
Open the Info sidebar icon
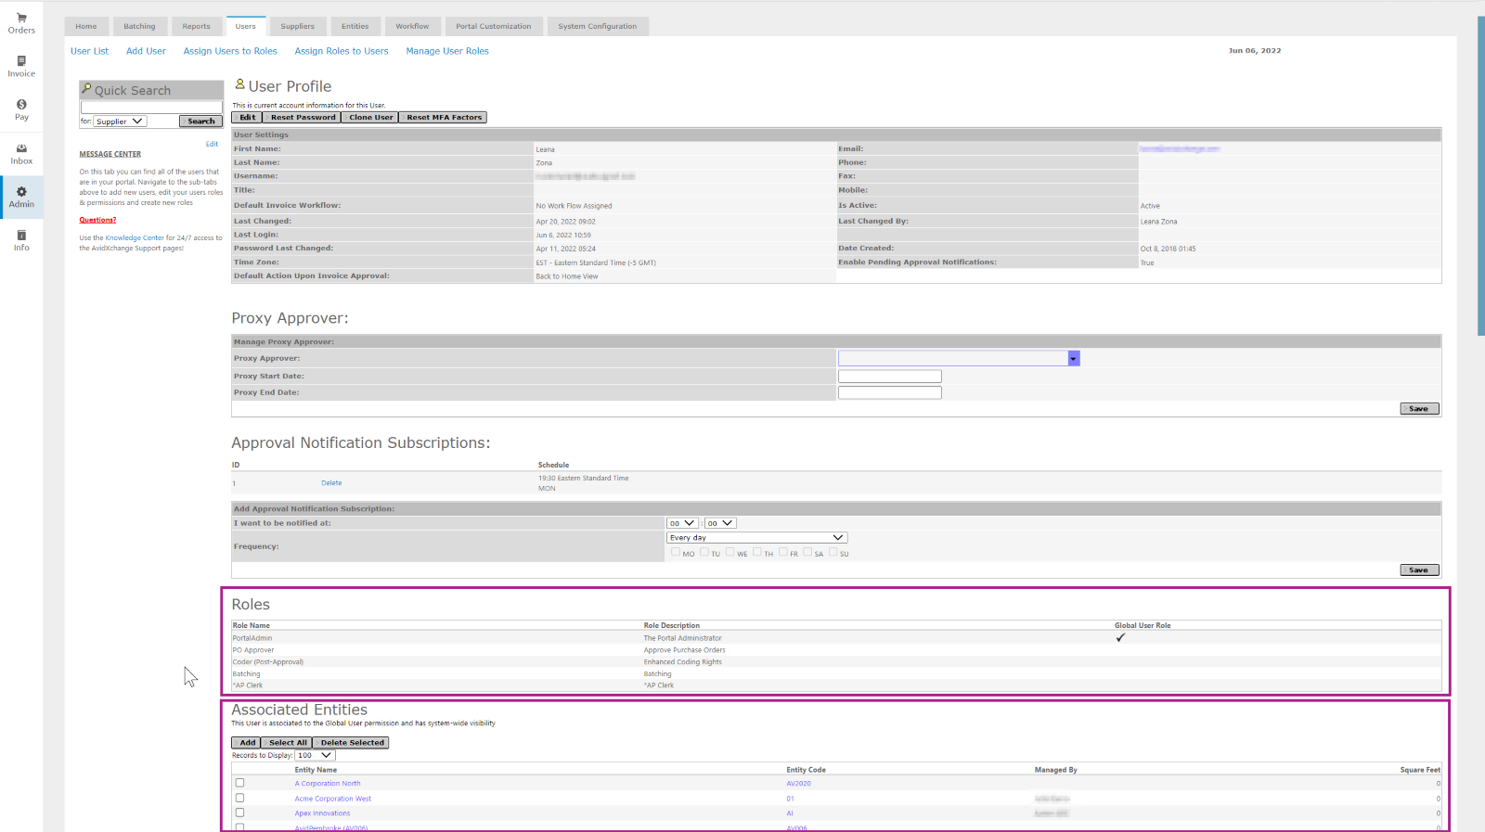point(21,241)
